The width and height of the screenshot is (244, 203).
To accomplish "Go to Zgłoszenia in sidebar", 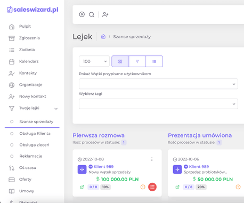I will tap(29, 38).
